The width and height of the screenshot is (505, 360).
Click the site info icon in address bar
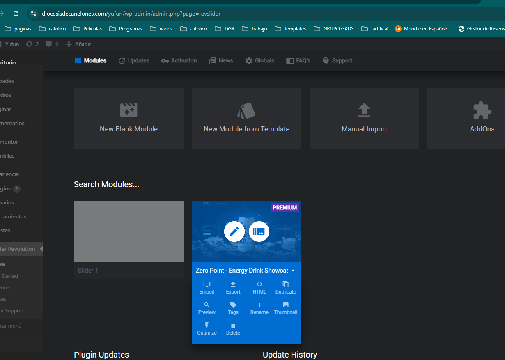point(34,14)
